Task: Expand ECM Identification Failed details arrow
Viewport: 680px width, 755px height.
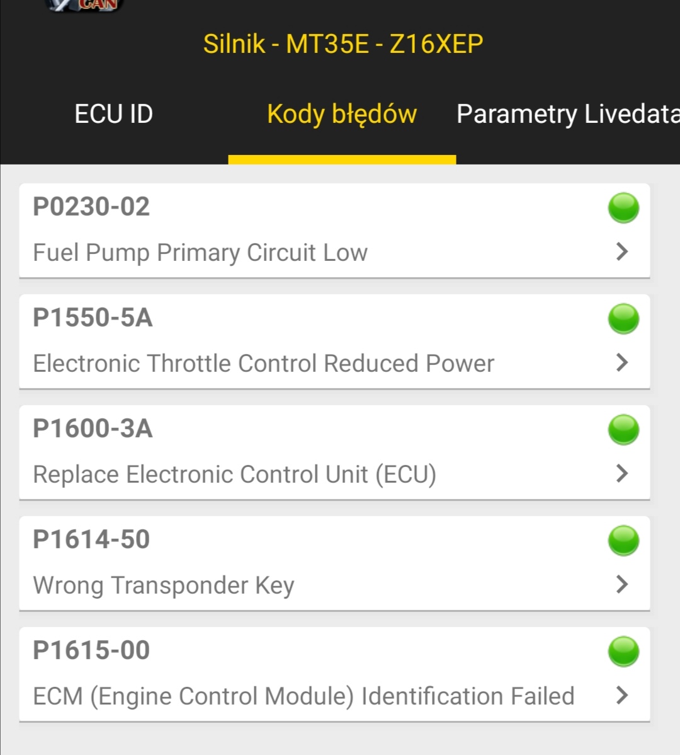Action: (x=622, y=695)
